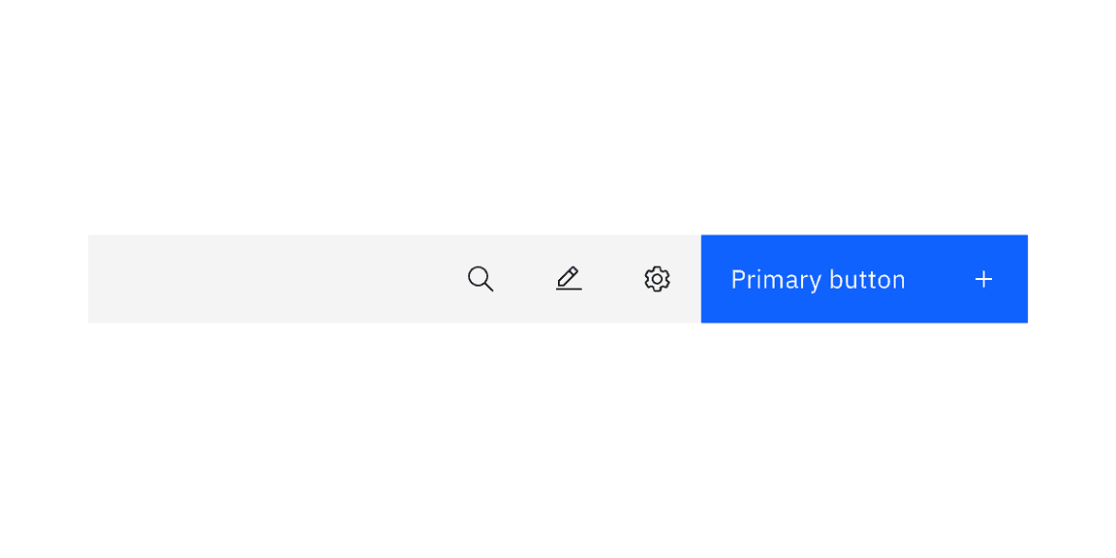
Task: Click the plus icon on the blue button
Action: (x=983, y=279)
